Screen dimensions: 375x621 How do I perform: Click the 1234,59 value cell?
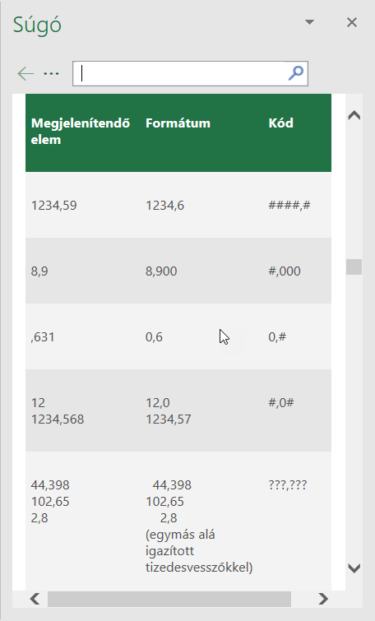[x=53, y=206]
